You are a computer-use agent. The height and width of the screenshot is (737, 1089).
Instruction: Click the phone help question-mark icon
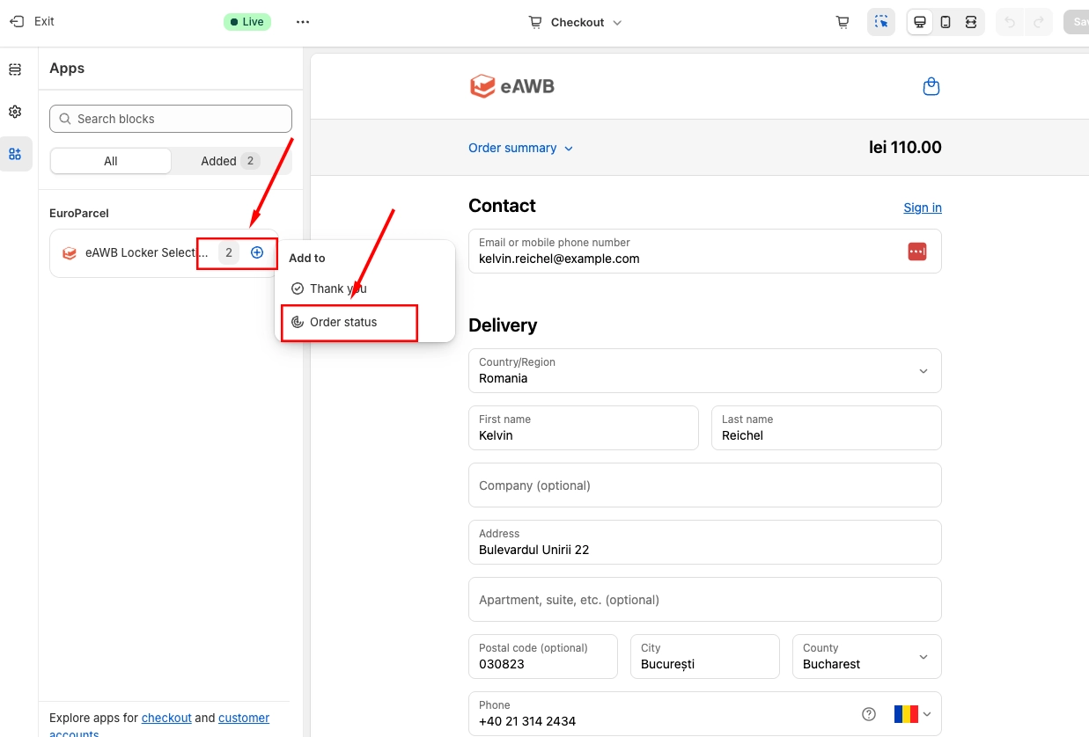pos(869,714)
